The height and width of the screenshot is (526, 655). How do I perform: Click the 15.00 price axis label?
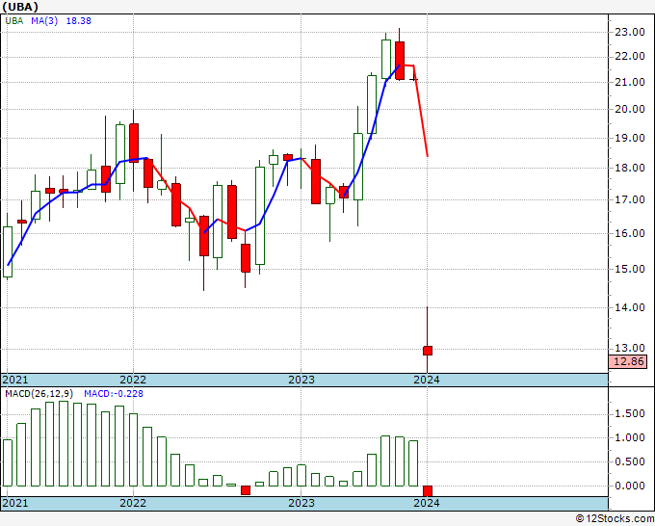[x=629, y=269]
